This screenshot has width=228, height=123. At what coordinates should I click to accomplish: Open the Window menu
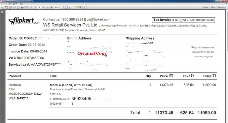(16, 4)
